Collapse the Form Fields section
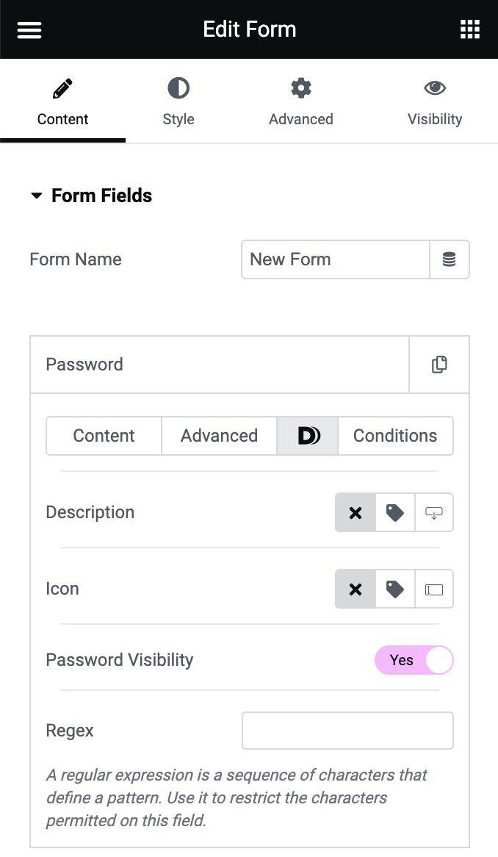Screen dimensions: 498x857 click(37, 196)
